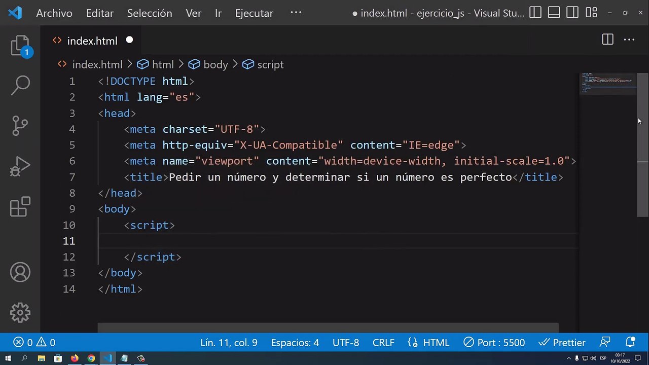The height and width of the screenshot is (365, 649).
Task: Change indentation via Espacios: 4
Action: (x=295, y=342)
